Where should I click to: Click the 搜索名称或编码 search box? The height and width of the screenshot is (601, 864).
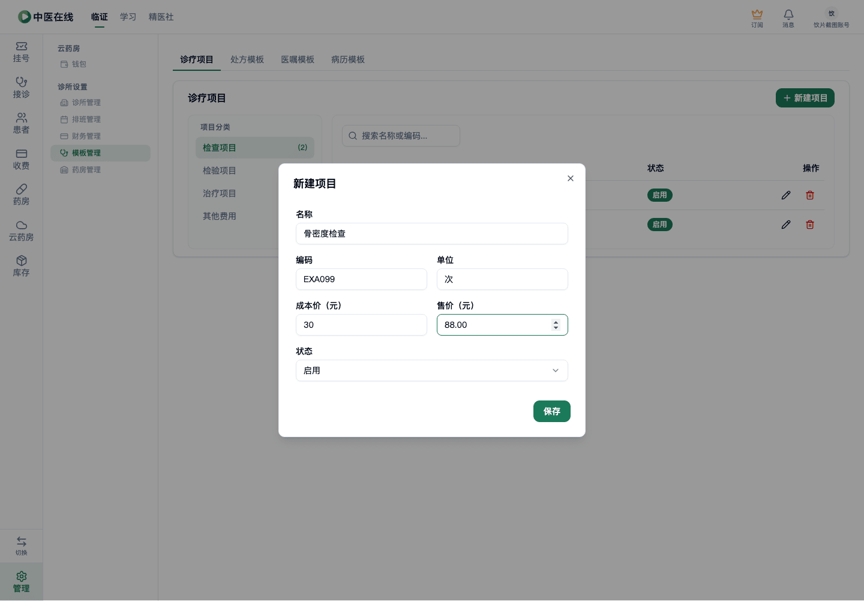tap(401, 136)
